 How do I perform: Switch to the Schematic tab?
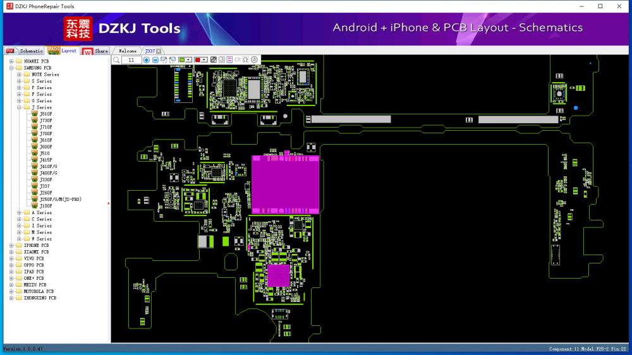point(25,51)
